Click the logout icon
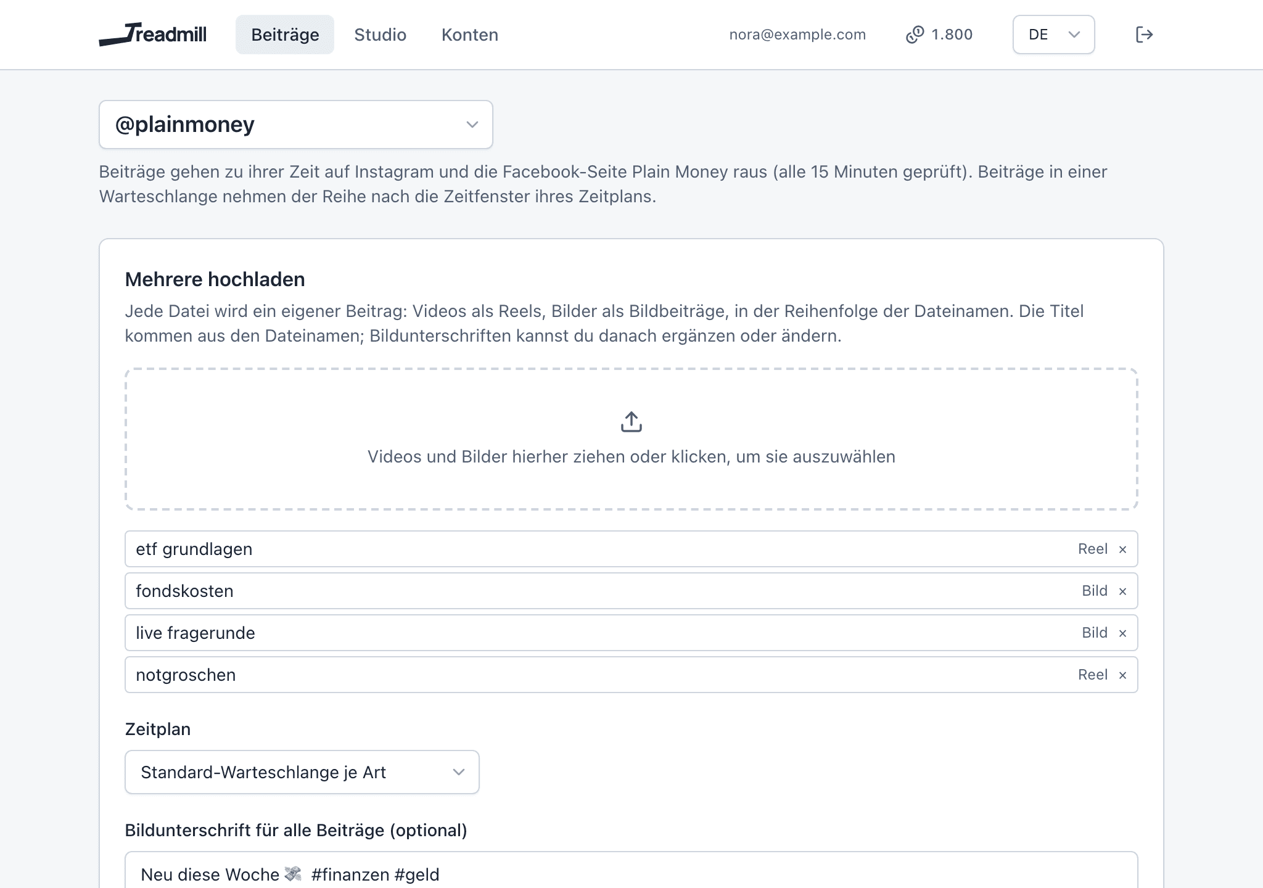The width and height of the screenshot is (1263, 888). click(x=1144, y=35)
